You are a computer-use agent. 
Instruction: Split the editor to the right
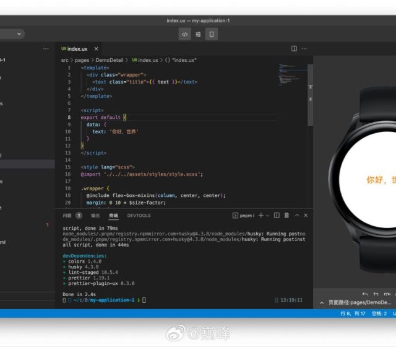(x=294, y=49)
